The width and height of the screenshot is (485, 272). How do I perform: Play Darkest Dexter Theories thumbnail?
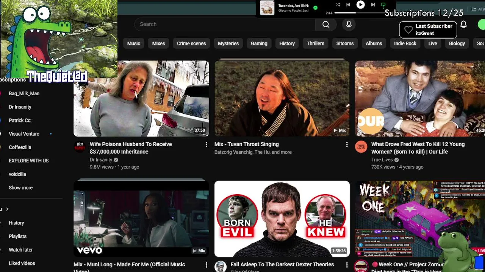[x=282, y=219]
